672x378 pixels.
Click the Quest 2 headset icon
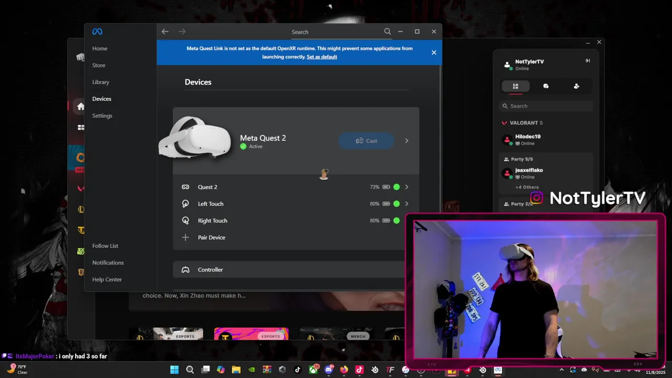click(185, 187)
